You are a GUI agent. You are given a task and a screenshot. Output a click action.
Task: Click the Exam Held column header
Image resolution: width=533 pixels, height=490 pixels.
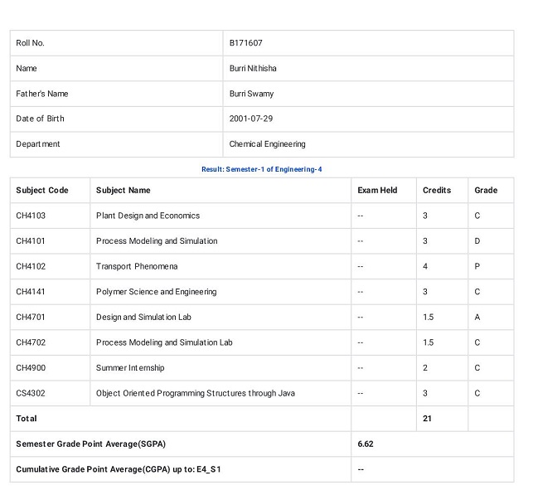point(377,190)
